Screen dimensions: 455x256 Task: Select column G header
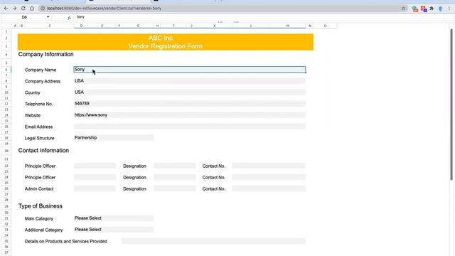tap(138, 26)
